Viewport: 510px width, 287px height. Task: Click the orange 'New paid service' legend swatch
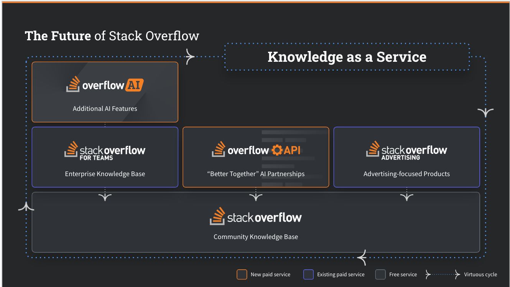(242, 274)
